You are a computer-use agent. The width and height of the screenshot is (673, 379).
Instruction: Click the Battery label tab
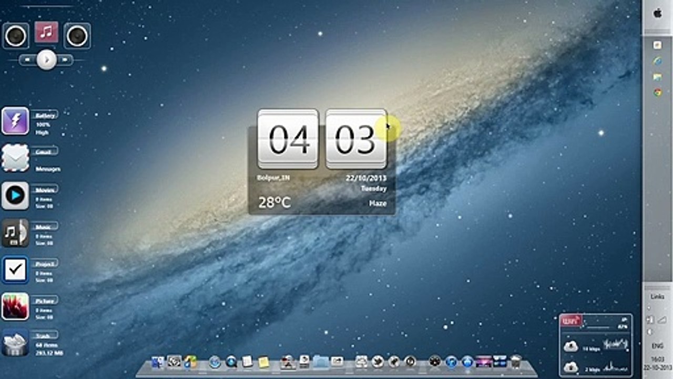point(46,115)
